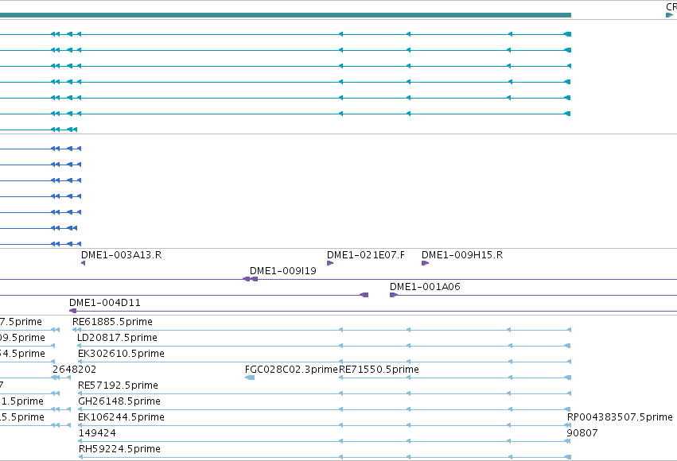The image size is (677, 461).
Task: Click the purple arrow glyph under DME1-009H15.R
Action: (x=426, y=263)
